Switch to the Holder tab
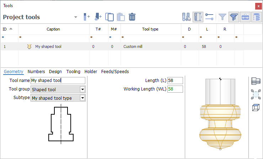263x159 pixels. [91, 72]
